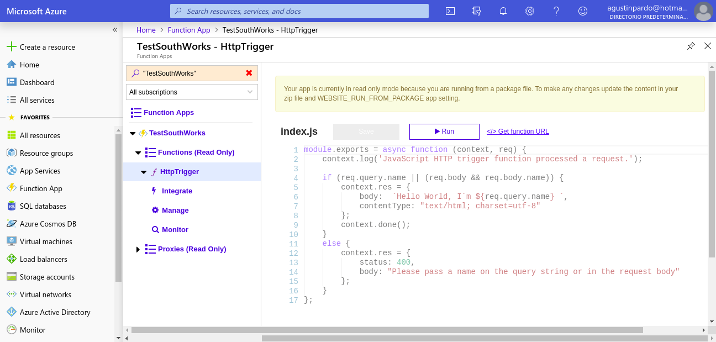Image resolution: width=716 pixels, height=342 pixels.
Task: Open portal settings with the gear icon
Action: click(529, 11)
